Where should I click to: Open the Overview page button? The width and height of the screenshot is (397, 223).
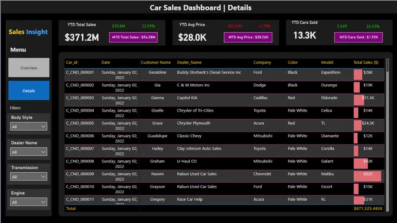[29, 68]
